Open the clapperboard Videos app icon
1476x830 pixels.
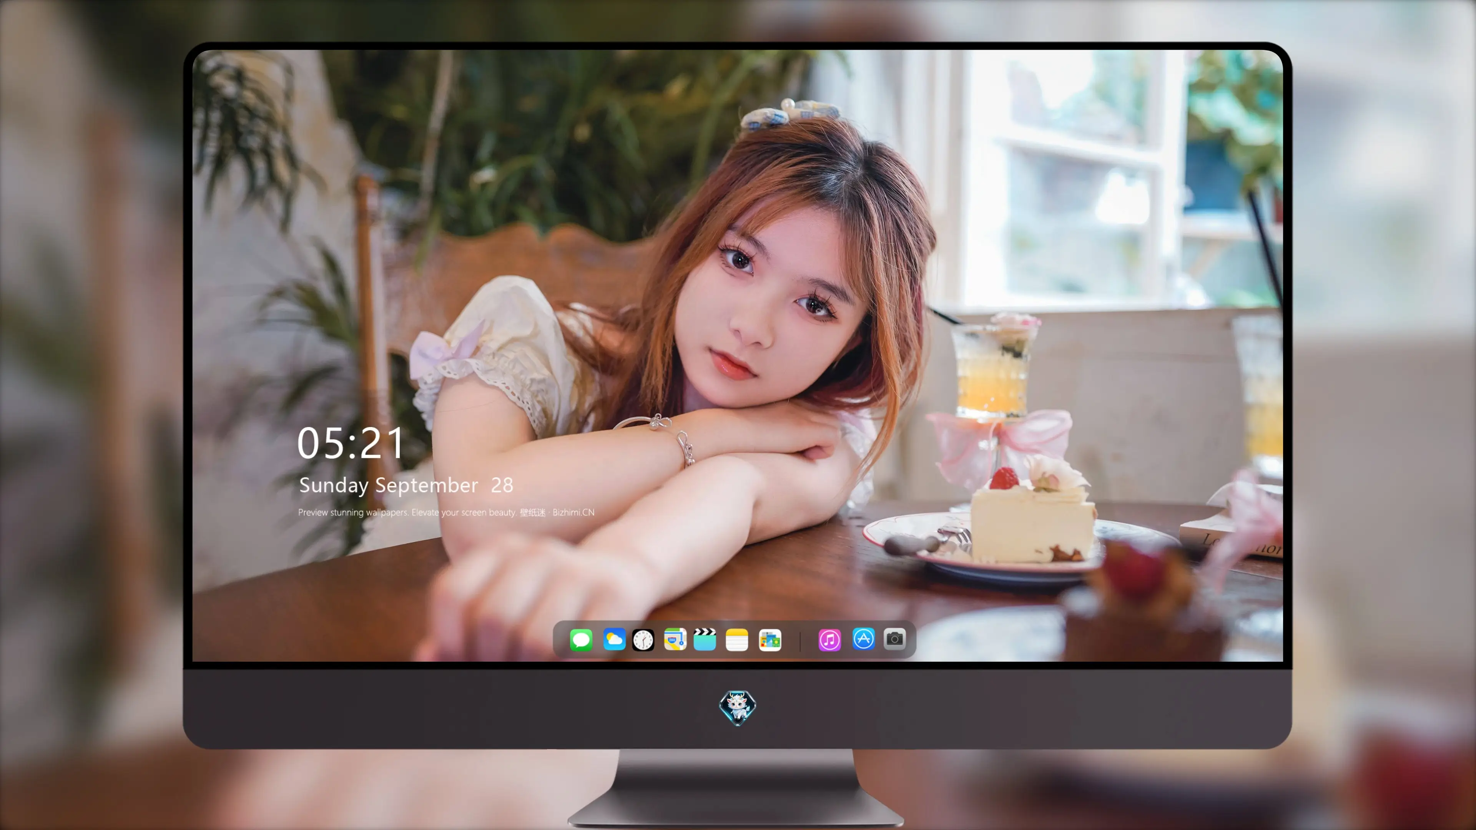pyautogui.click(x=705, y=639)
